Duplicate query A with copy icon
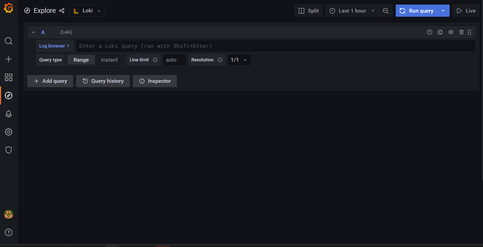 (x=440, y=32)
